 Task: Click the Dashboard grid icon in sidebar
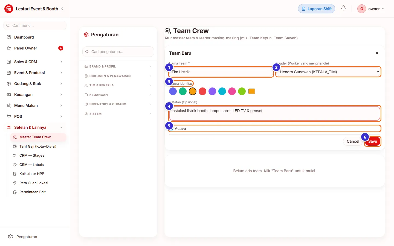pyautogui.click(x=9, y=37)
